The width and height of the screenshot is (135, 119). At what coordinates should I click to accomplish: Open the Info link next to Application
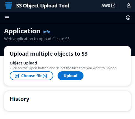pyautogui.click(x=46, y=32)
